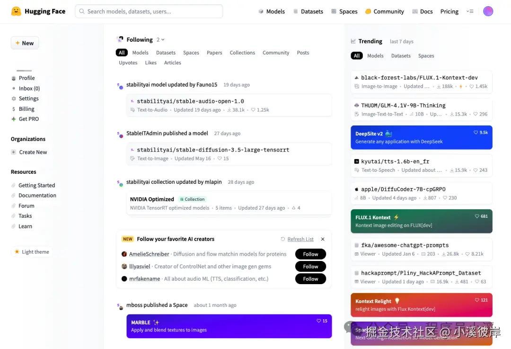Open the Datasets top navigation item
The height and width of the screenshot is (349, 511).
308,11
